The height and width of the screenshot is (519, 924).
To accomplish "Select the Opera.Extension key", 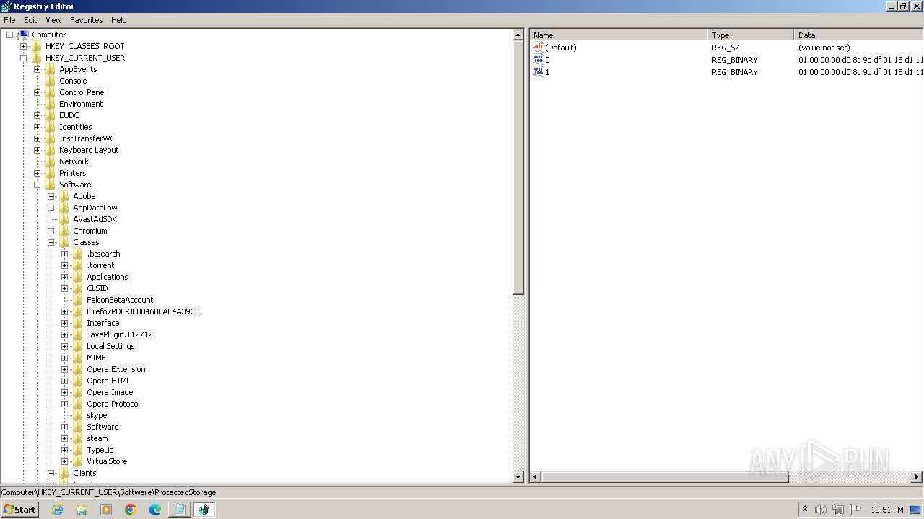I will click(x=116, y=369).
